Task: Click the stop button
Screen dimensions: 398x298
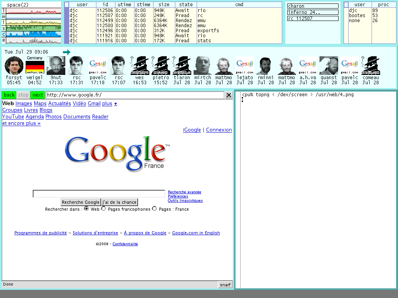Action: (x=23, y=95)
